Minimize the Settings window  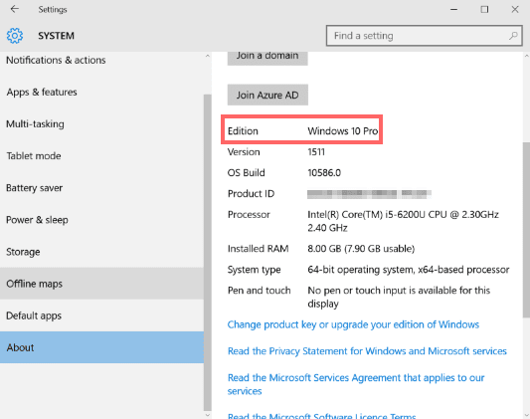tap(454, 10)
